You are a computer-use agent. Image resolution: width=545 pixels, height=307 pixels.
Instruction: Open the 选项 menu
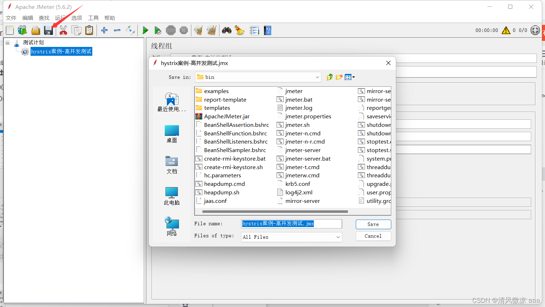click(77, 18)
